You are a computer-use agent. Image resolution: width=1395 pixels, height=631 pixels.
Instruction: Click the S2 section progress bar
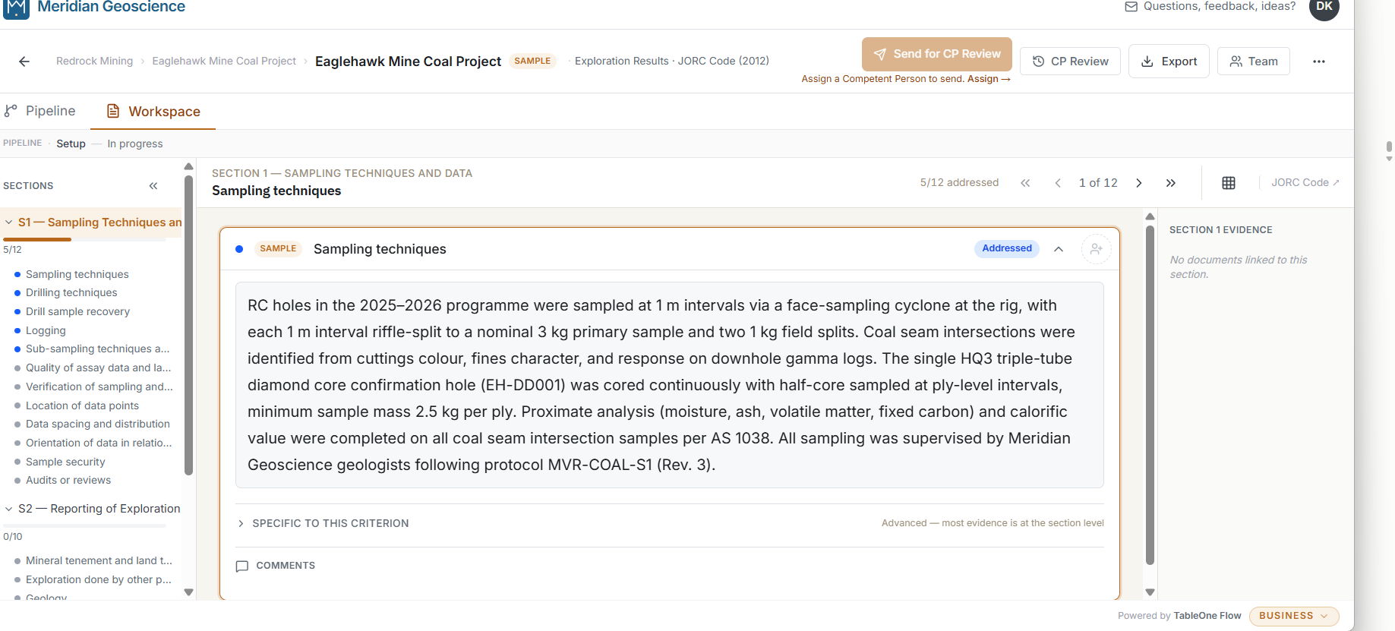click(85, 526)
